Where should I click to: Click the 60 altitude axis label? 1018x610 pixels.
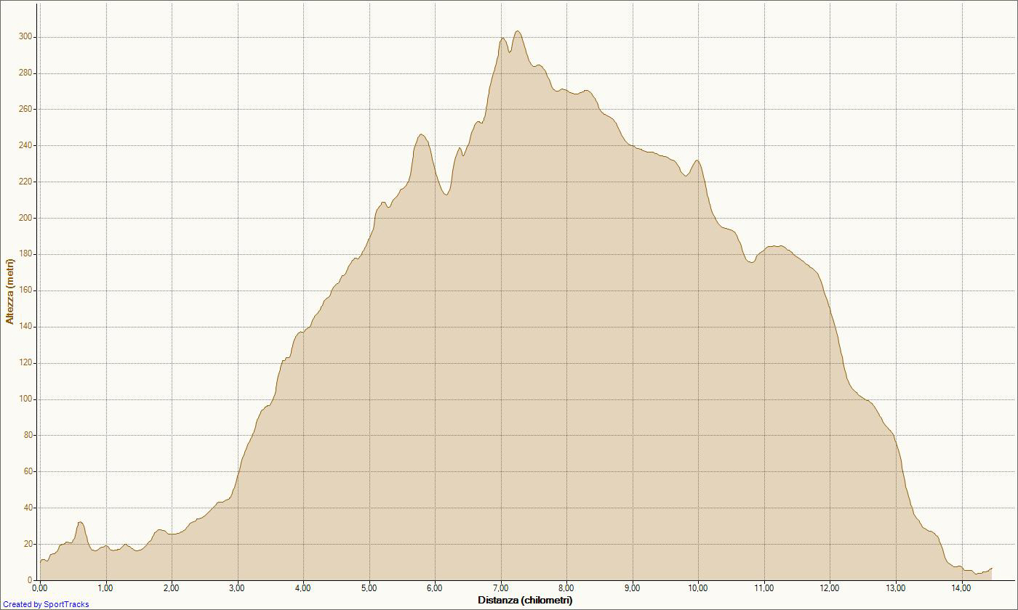coord(28,472)
